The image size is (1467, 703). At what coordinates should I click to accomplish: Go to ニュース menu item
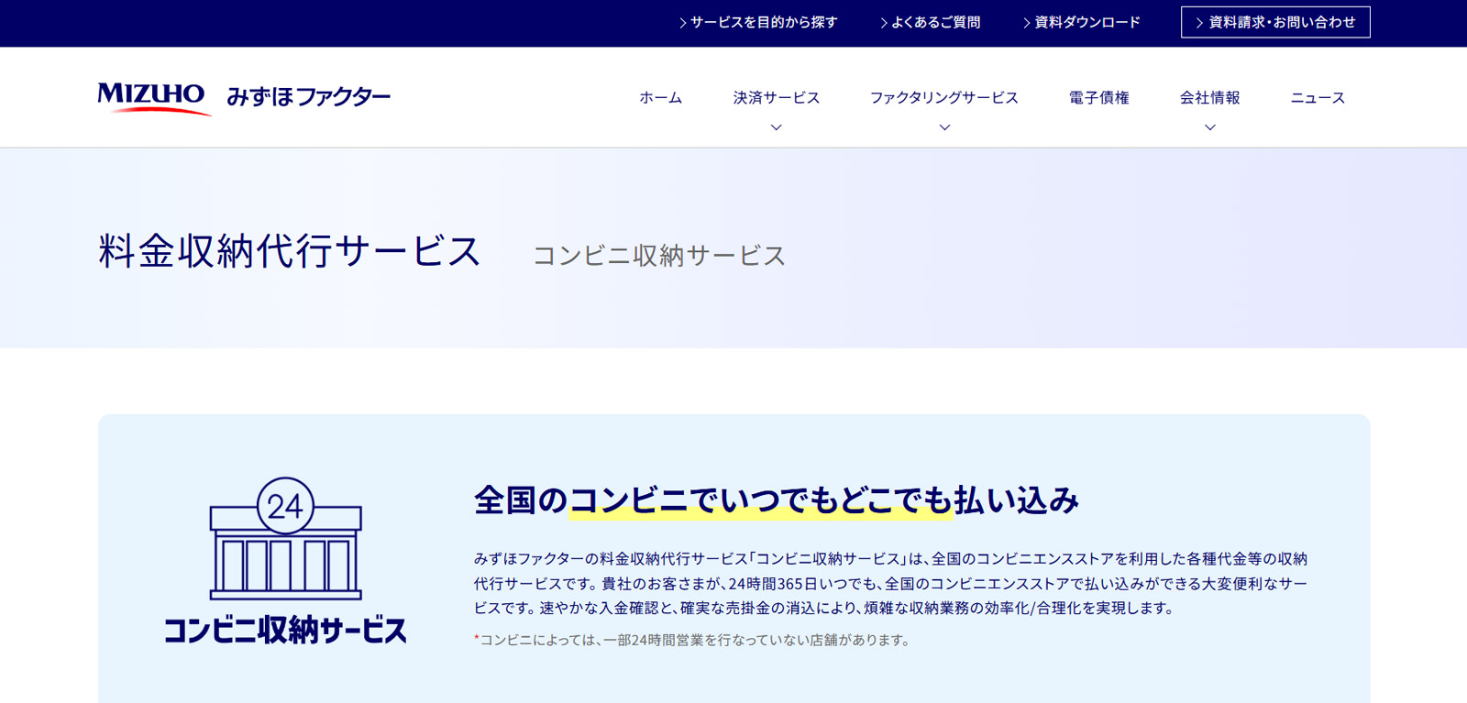tap(1318, 97)
